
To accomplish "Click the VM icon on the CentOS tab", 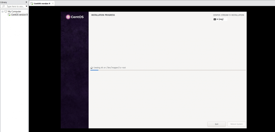I will (32, 4).
